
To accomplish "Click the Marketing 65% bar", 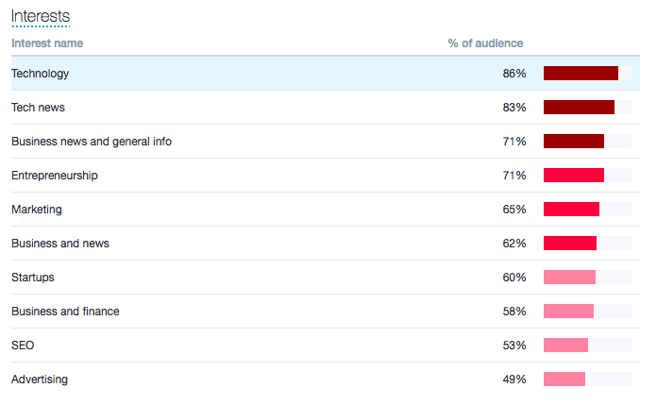I will [x=571, y=209].
